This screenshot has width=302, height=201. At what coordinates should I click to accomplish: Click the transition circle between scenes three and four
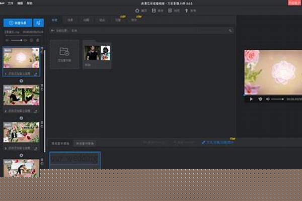21,155
